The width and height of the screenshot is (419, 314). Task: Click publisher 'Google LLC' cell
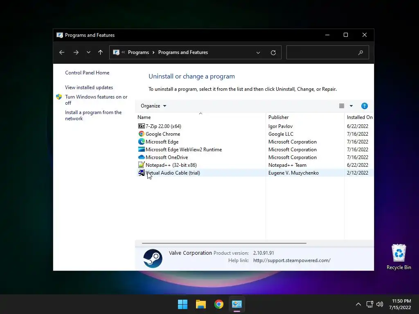tap(281, 134)
